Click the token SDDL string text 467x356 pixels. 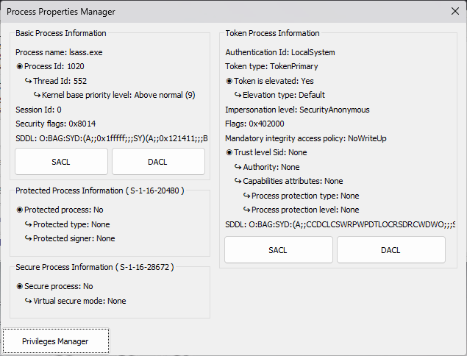click(x=340, y=224)
